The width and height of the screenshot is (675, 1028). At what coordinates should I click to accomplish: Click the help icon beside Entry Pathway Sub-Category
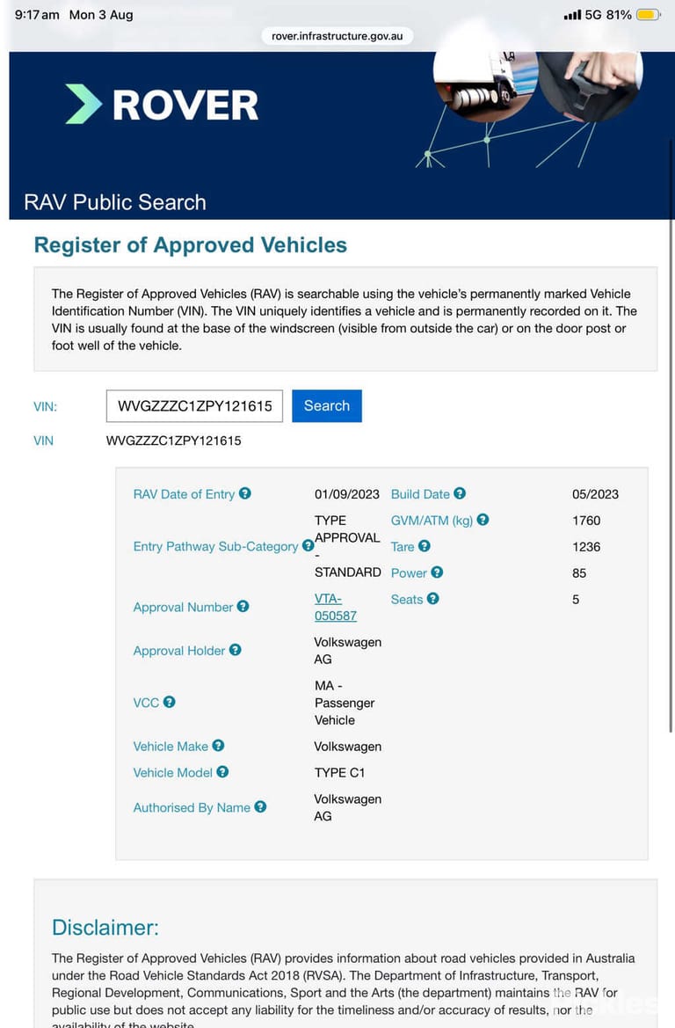[x=308, y=545]
